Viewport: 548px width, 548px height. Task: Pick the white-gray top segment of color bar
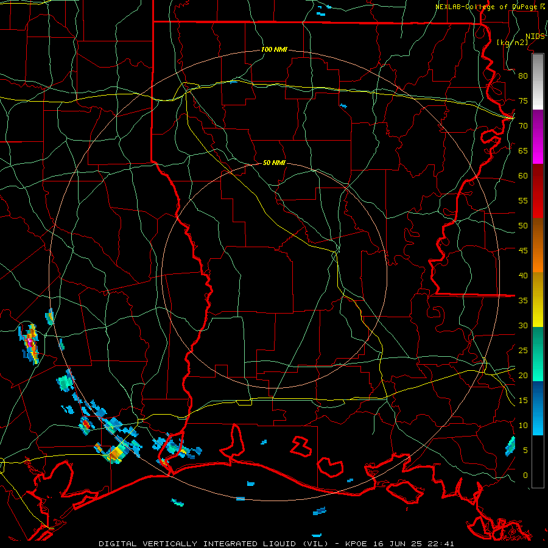(x=538, y=82)
